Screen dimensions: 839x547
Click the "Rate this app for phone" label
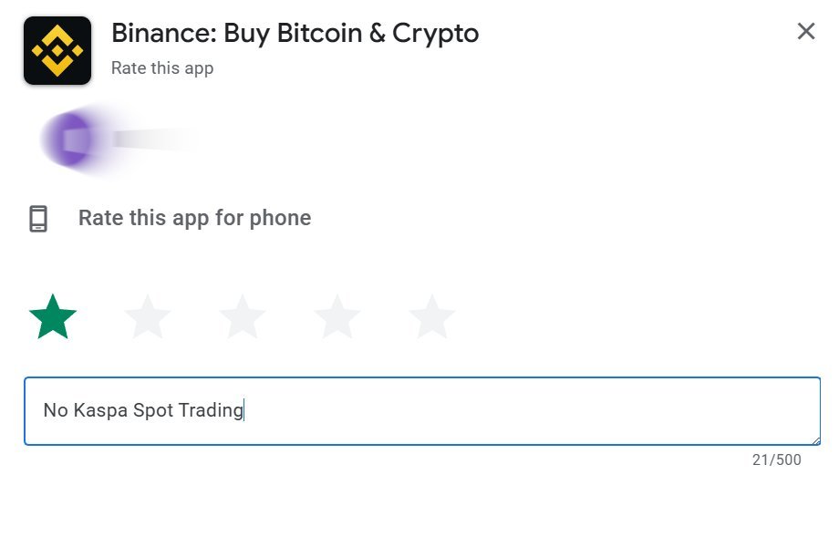(194, 219)
